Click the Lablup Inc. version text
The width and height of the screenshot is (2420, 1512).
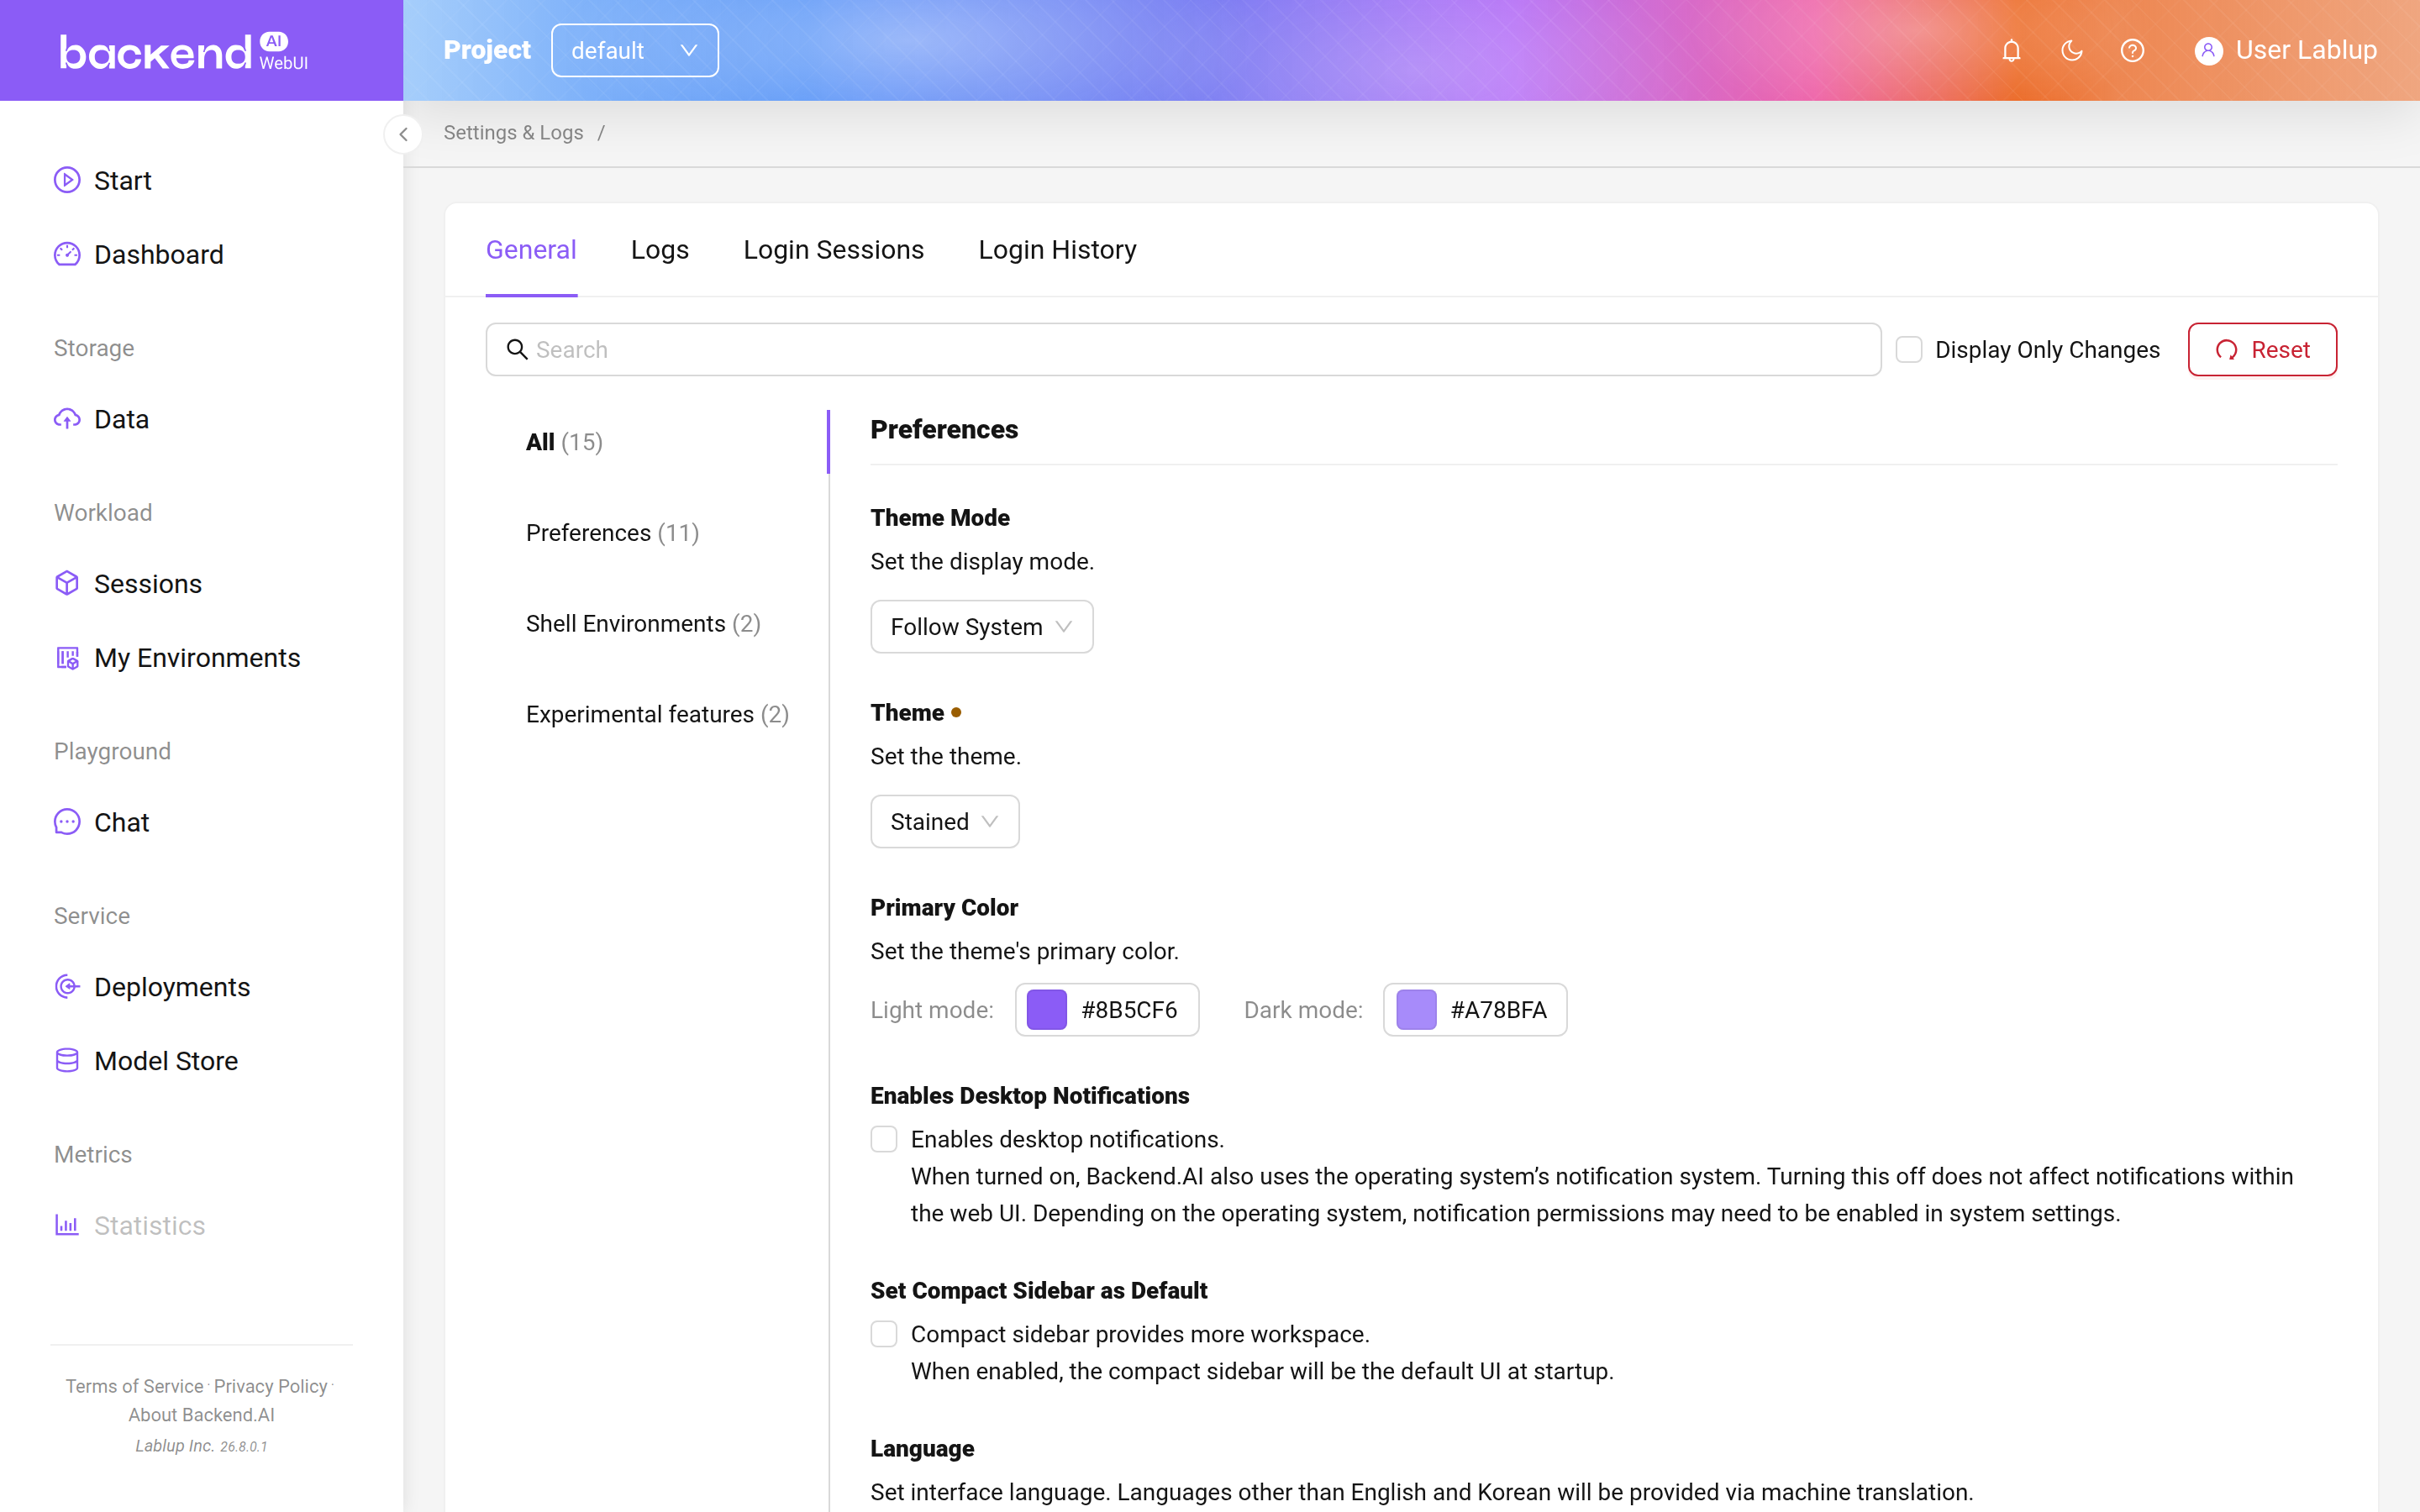pyautogui.click(x=201, y=1446)
